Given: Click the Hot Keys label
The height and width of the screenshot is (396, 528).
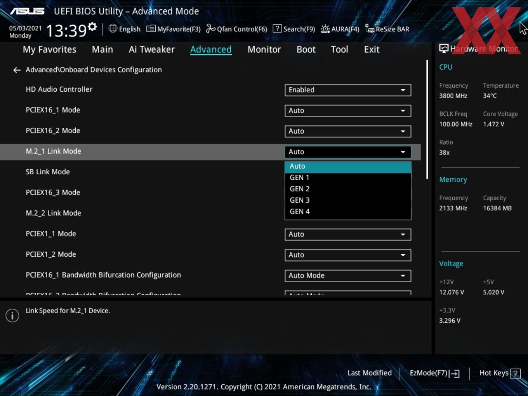Looking at the screenshot, I should (x=494, y=373).
